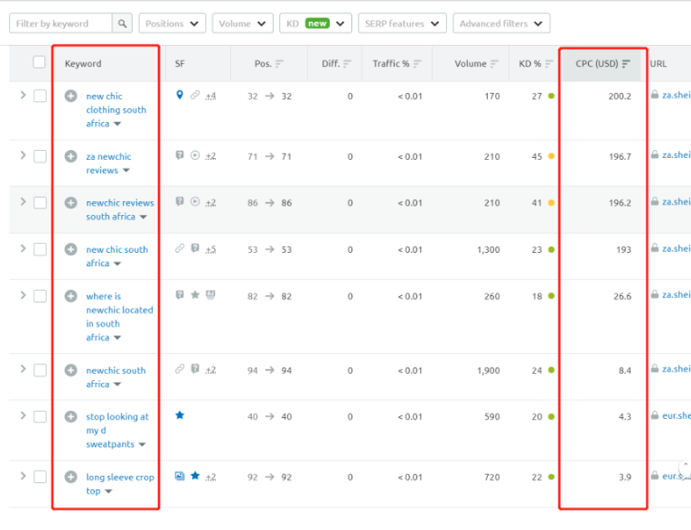This screenshot has width=691, height=530.
Task: Sort table by Diff. column
Action: (336, 64)
